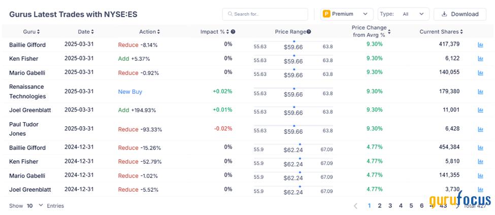This screenshot has width=495, height=215.
Task: Click the -0.02% impact value
Action: (223, 129)
